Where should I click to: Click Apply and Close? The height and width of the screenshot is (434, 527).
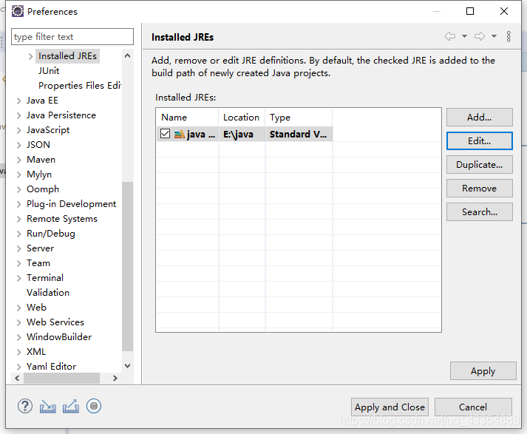(390, 407)
